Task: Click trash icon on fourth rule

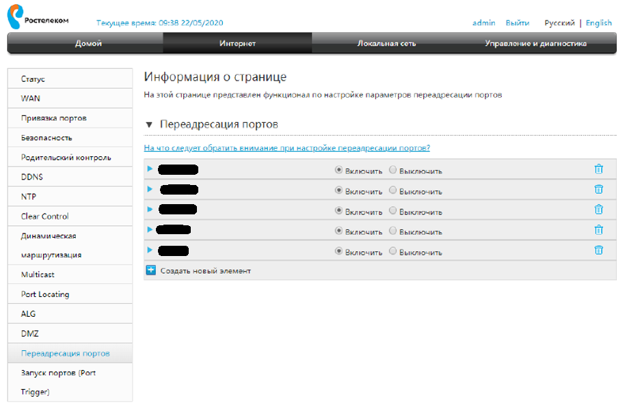Action: (598, 230)
